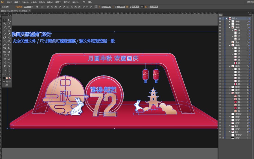Select the Artboard tool
Screen dimensions: 254x159
click(x=5, y=62)
